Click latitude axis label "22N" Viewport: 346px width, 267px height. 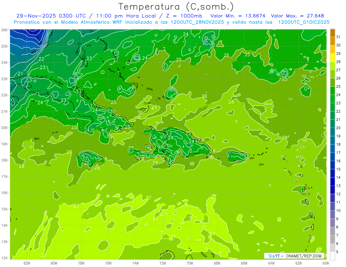tap(4, 95)
